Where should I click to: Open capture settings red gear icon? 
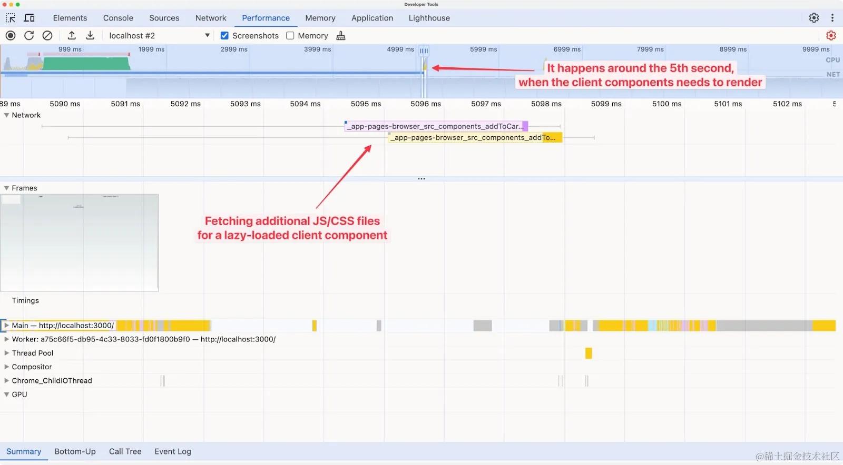pyautogui.click(x=831, y=35)
